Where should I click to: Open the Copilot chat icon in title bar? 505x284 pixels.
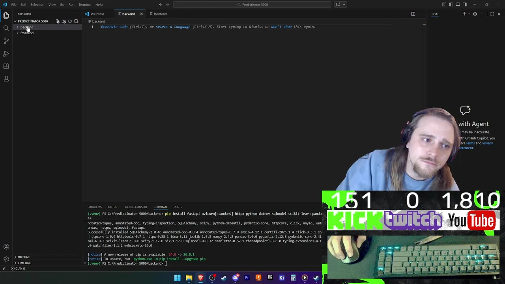(338, 4)
